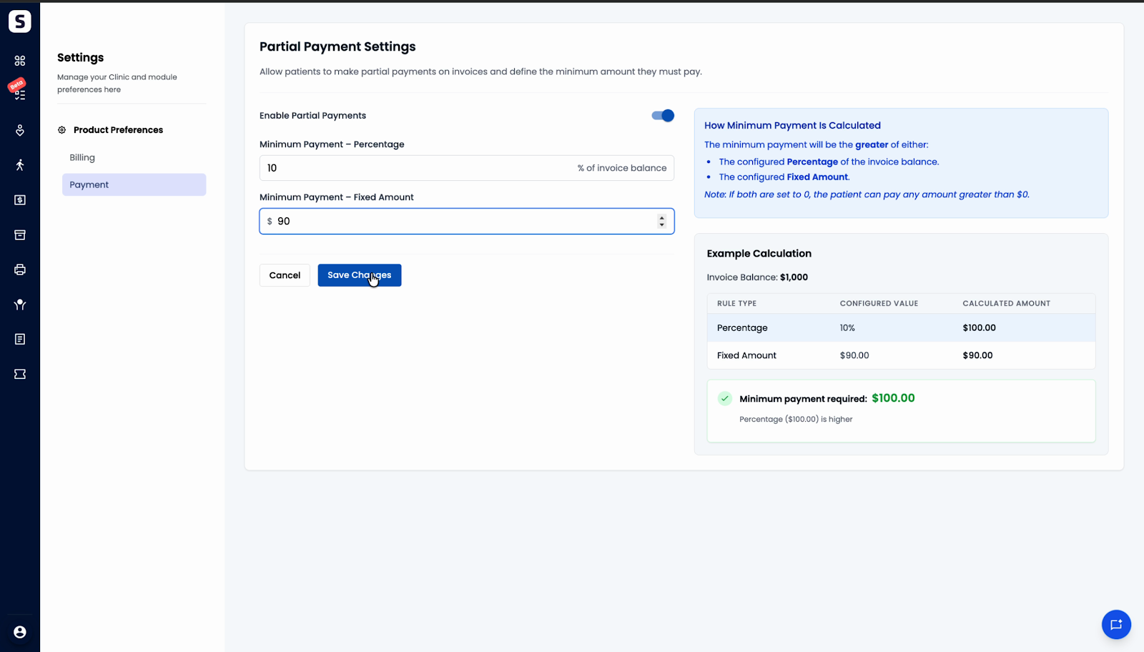
Task: Click the Minimum Payment Percentage input field
Action: 467,168
